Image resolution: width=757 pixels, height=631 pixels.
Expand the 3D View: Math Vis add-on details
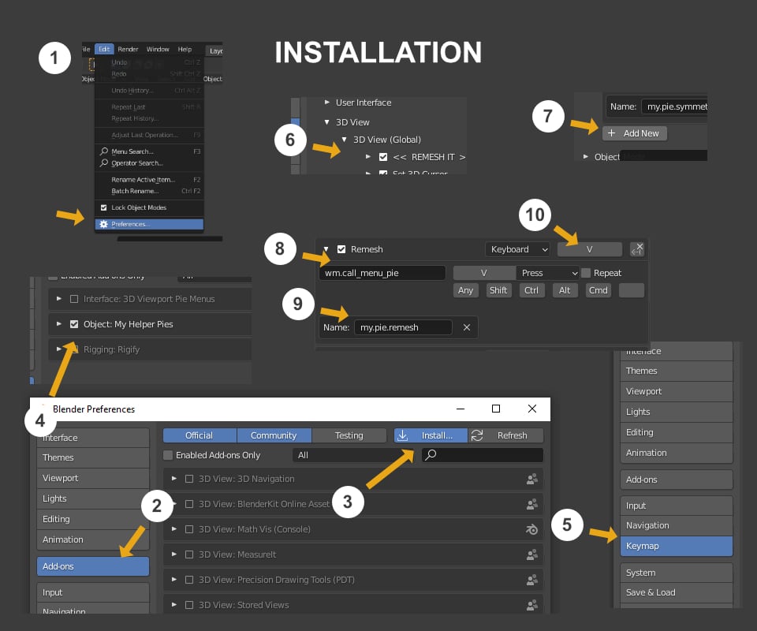pyautogui.click(x=174, y=529)
